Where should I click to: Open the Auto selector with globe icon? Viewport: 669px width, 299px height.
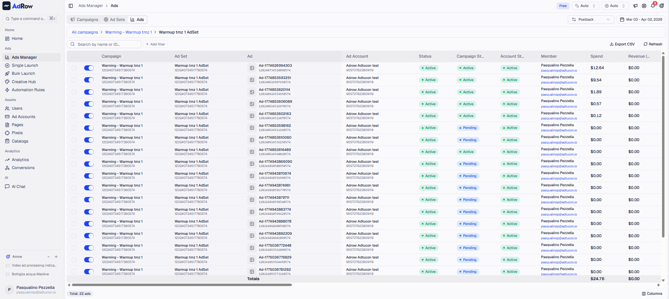coord(615,6)
